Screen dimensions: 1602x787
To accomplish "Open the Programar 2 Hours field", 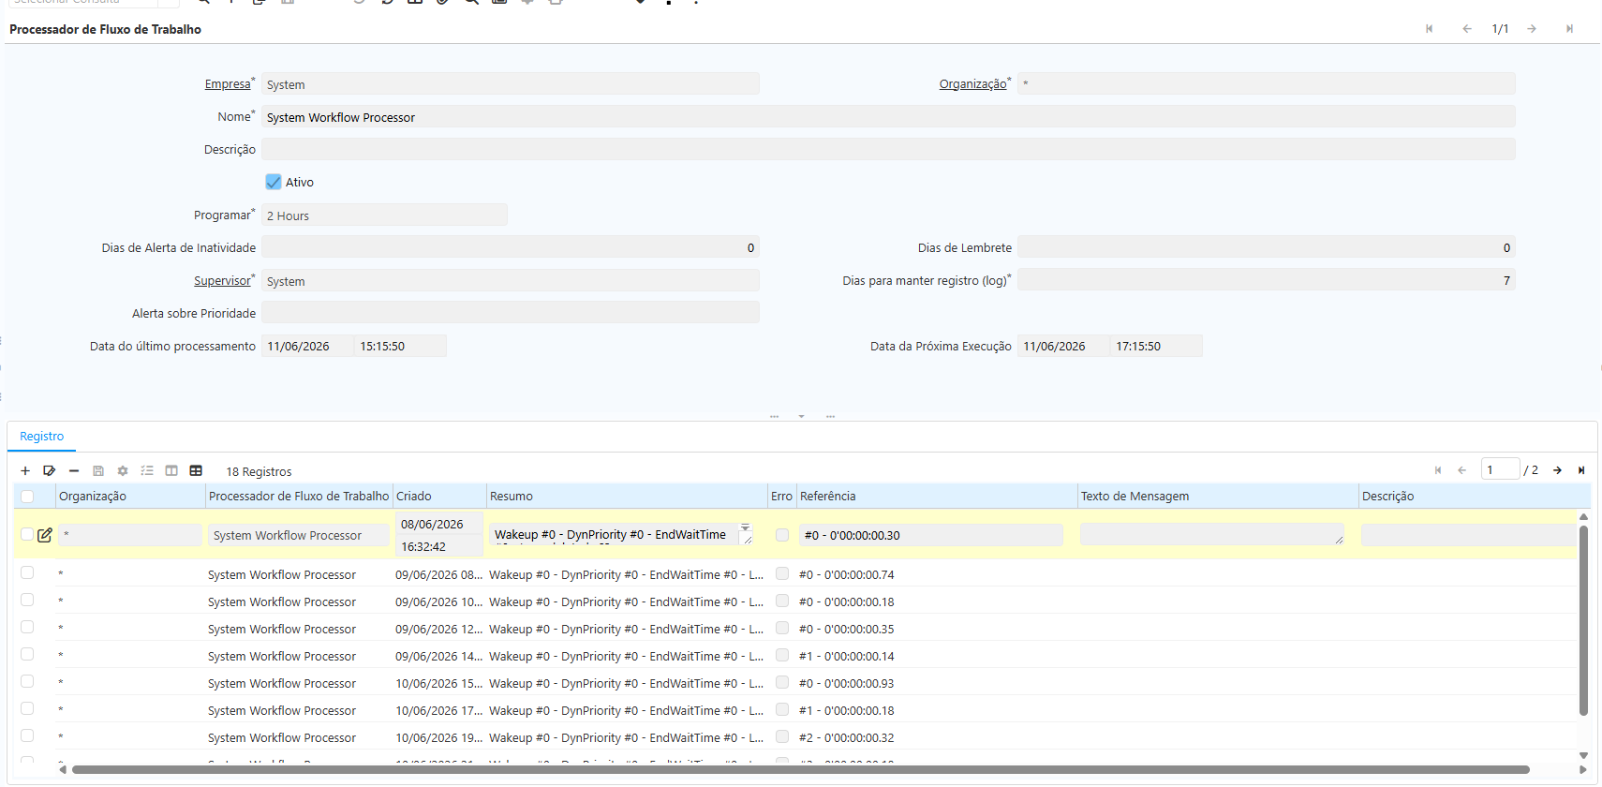I will tap(384, 215).
